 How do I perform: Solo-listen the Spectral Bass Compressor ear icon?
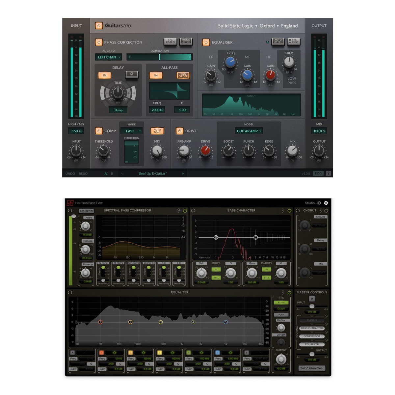[x=179, y=210]
